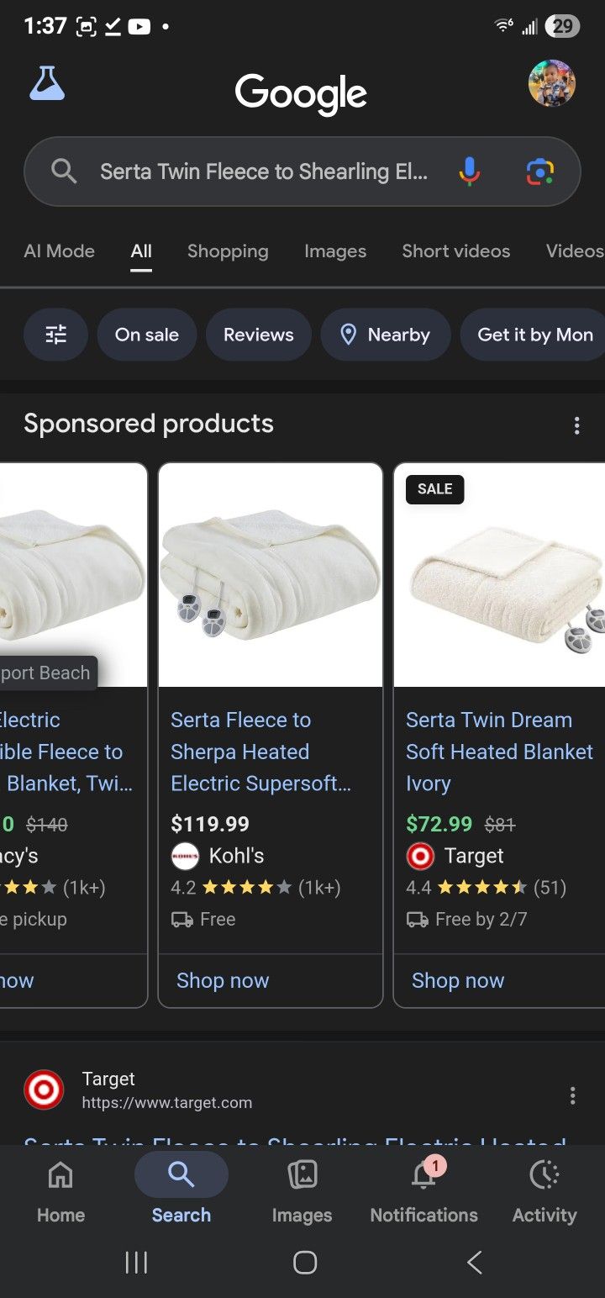Switch to AI Mode tab
The height and width of the screenshot is (1298, 605).
[x=60, y=251]
